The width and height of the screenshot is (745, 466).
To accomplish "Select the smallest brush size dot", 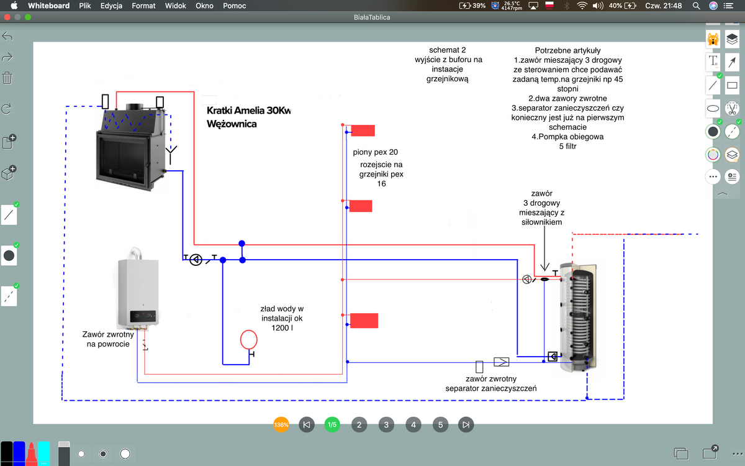I will click(81, 454).
